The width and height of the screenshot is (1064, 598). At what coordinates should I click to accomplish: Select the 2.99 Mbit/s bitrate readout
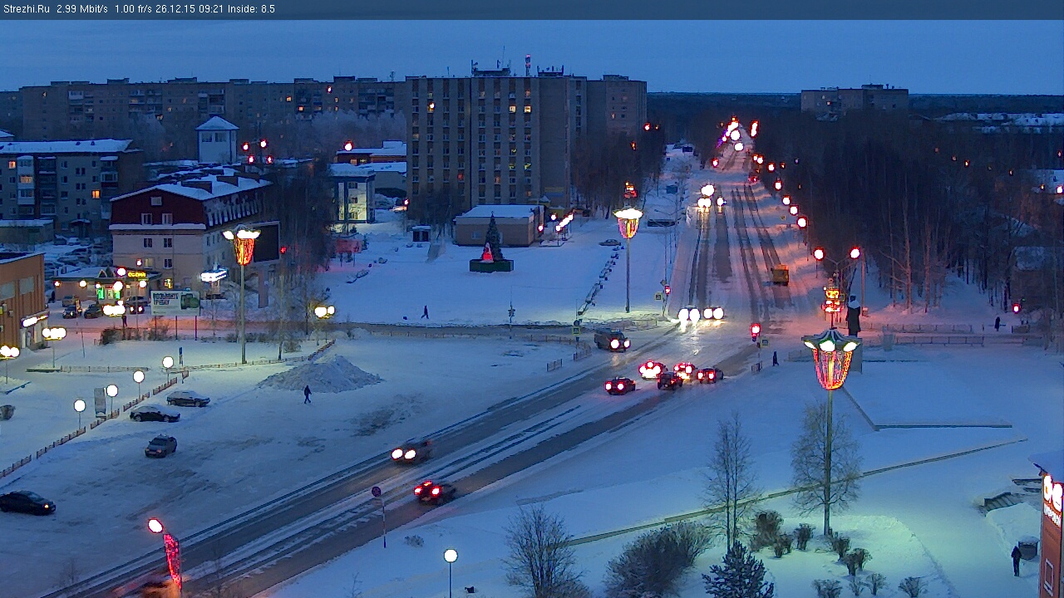(82, 9)
